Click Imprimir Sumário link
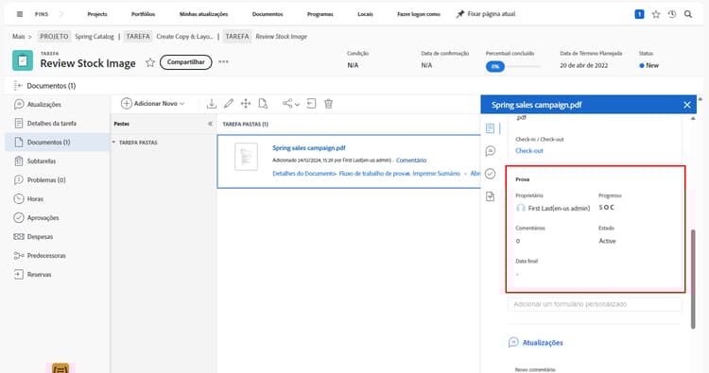 pyautogui.click(x=437, y=174)
